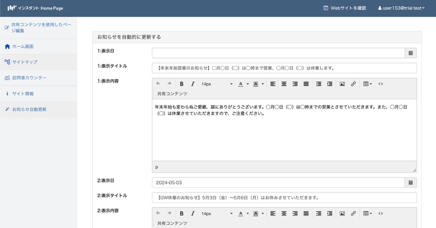This screenshot has height=228, width=436.
Task: Expand table dropdown in 1:表示内容 editor toolbar
Action: (x=368, y=84)
